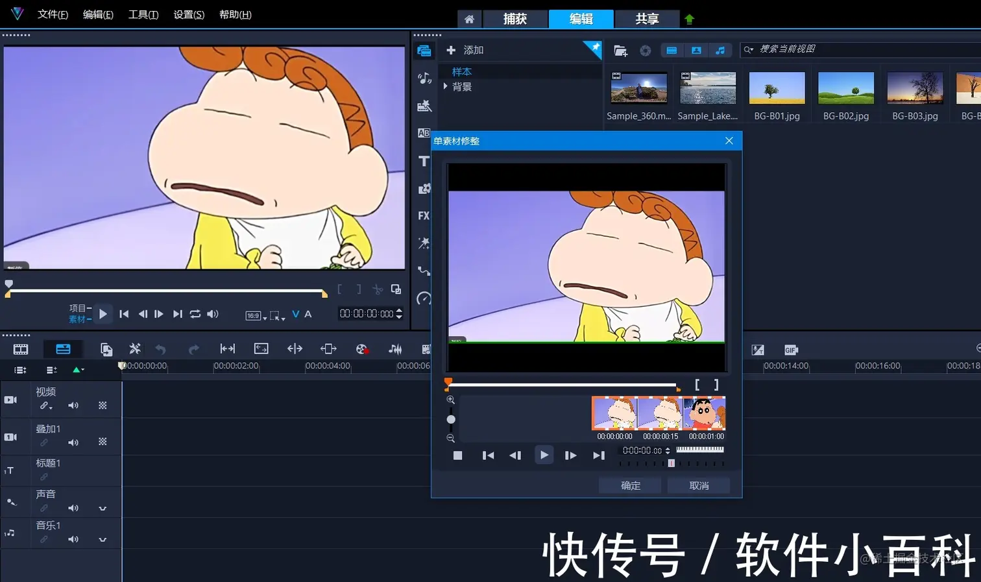The width and height of the screenshot is (981, 582).
Task: Click the import media folder icon
Action: click(620, 50)
